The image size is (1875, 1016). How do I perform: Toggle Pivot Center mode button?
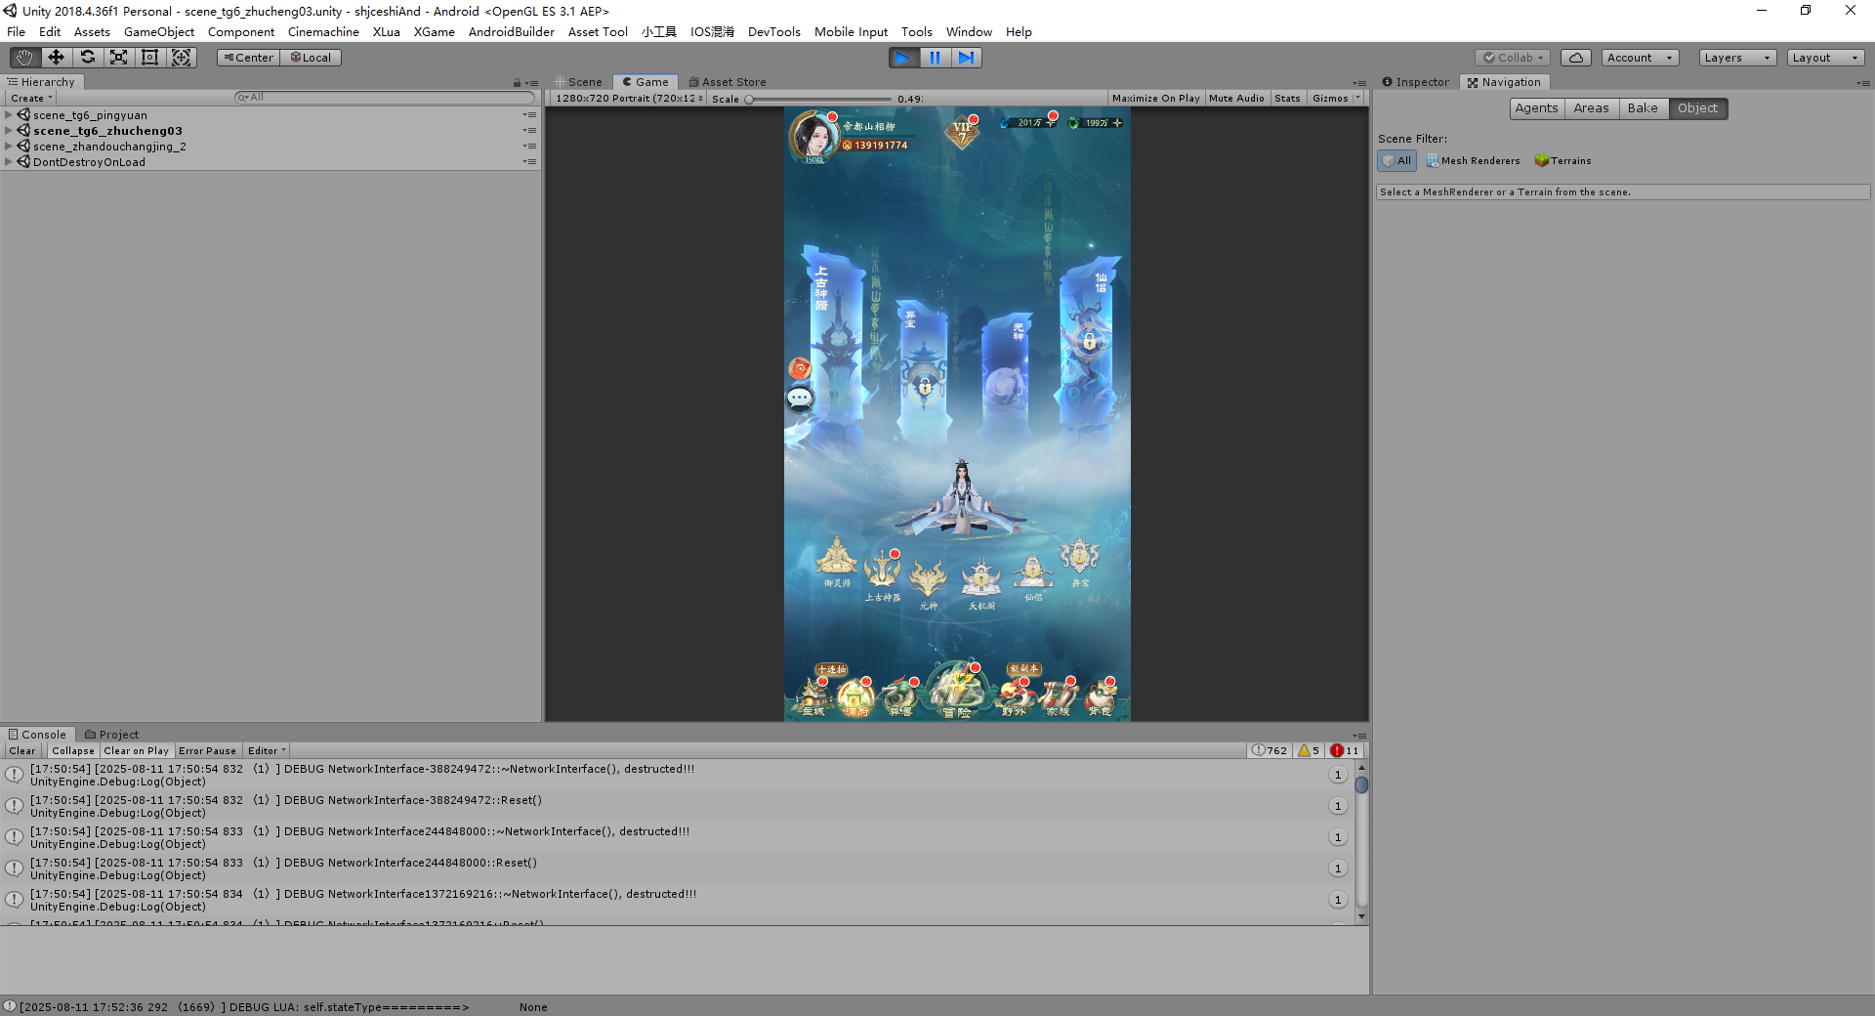coord(248,58)
